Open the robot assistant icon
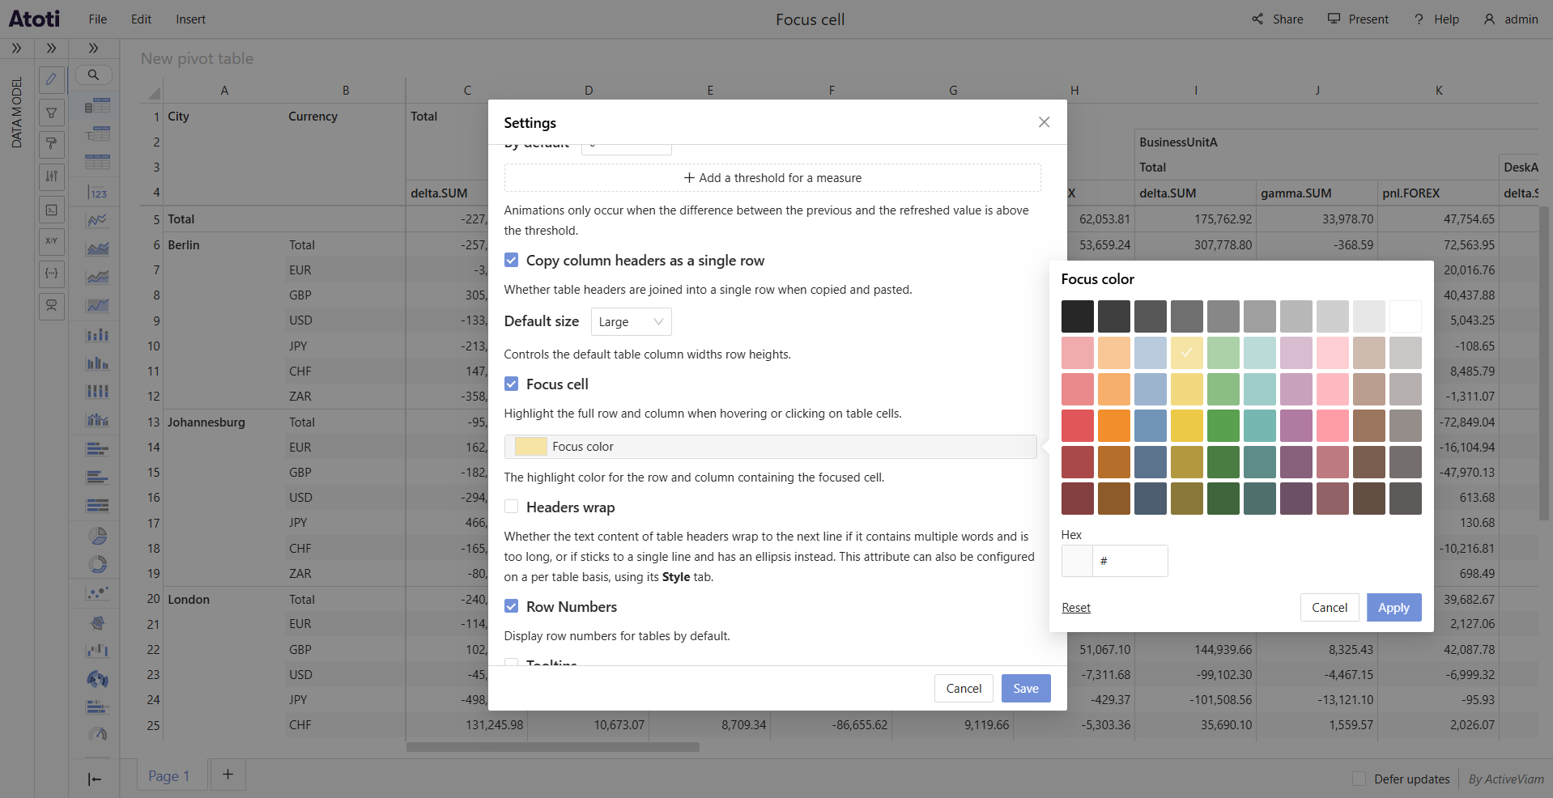Screen dimensions: 1553x798 point(51,306)
